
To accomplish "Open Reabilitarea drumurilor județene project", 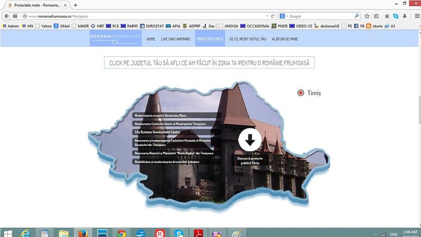I will pos(176,162).
